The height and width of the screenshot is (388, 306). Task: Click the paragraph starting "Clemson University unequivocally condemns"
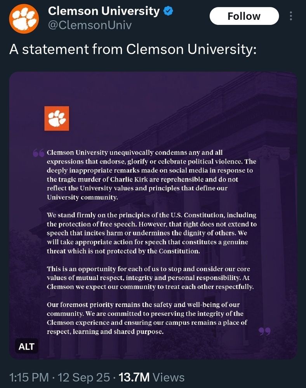[151, 175]
